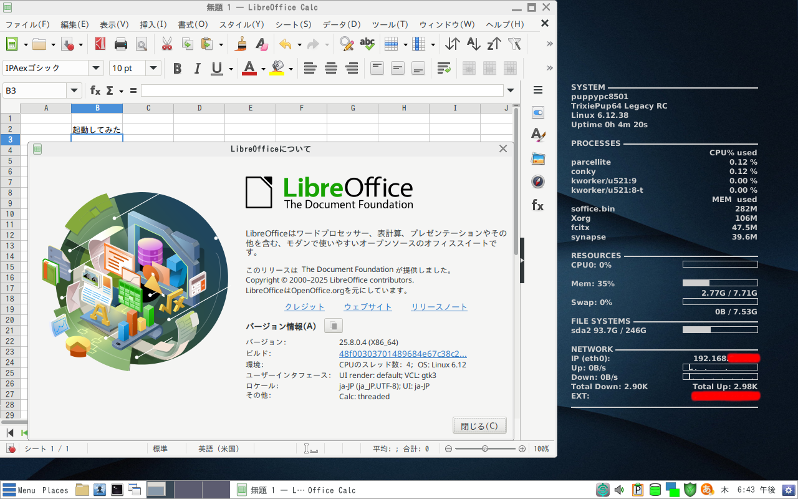Open the ファイル(F) menu
This screenshot has height=499, width=798.
tap(27, 24)
